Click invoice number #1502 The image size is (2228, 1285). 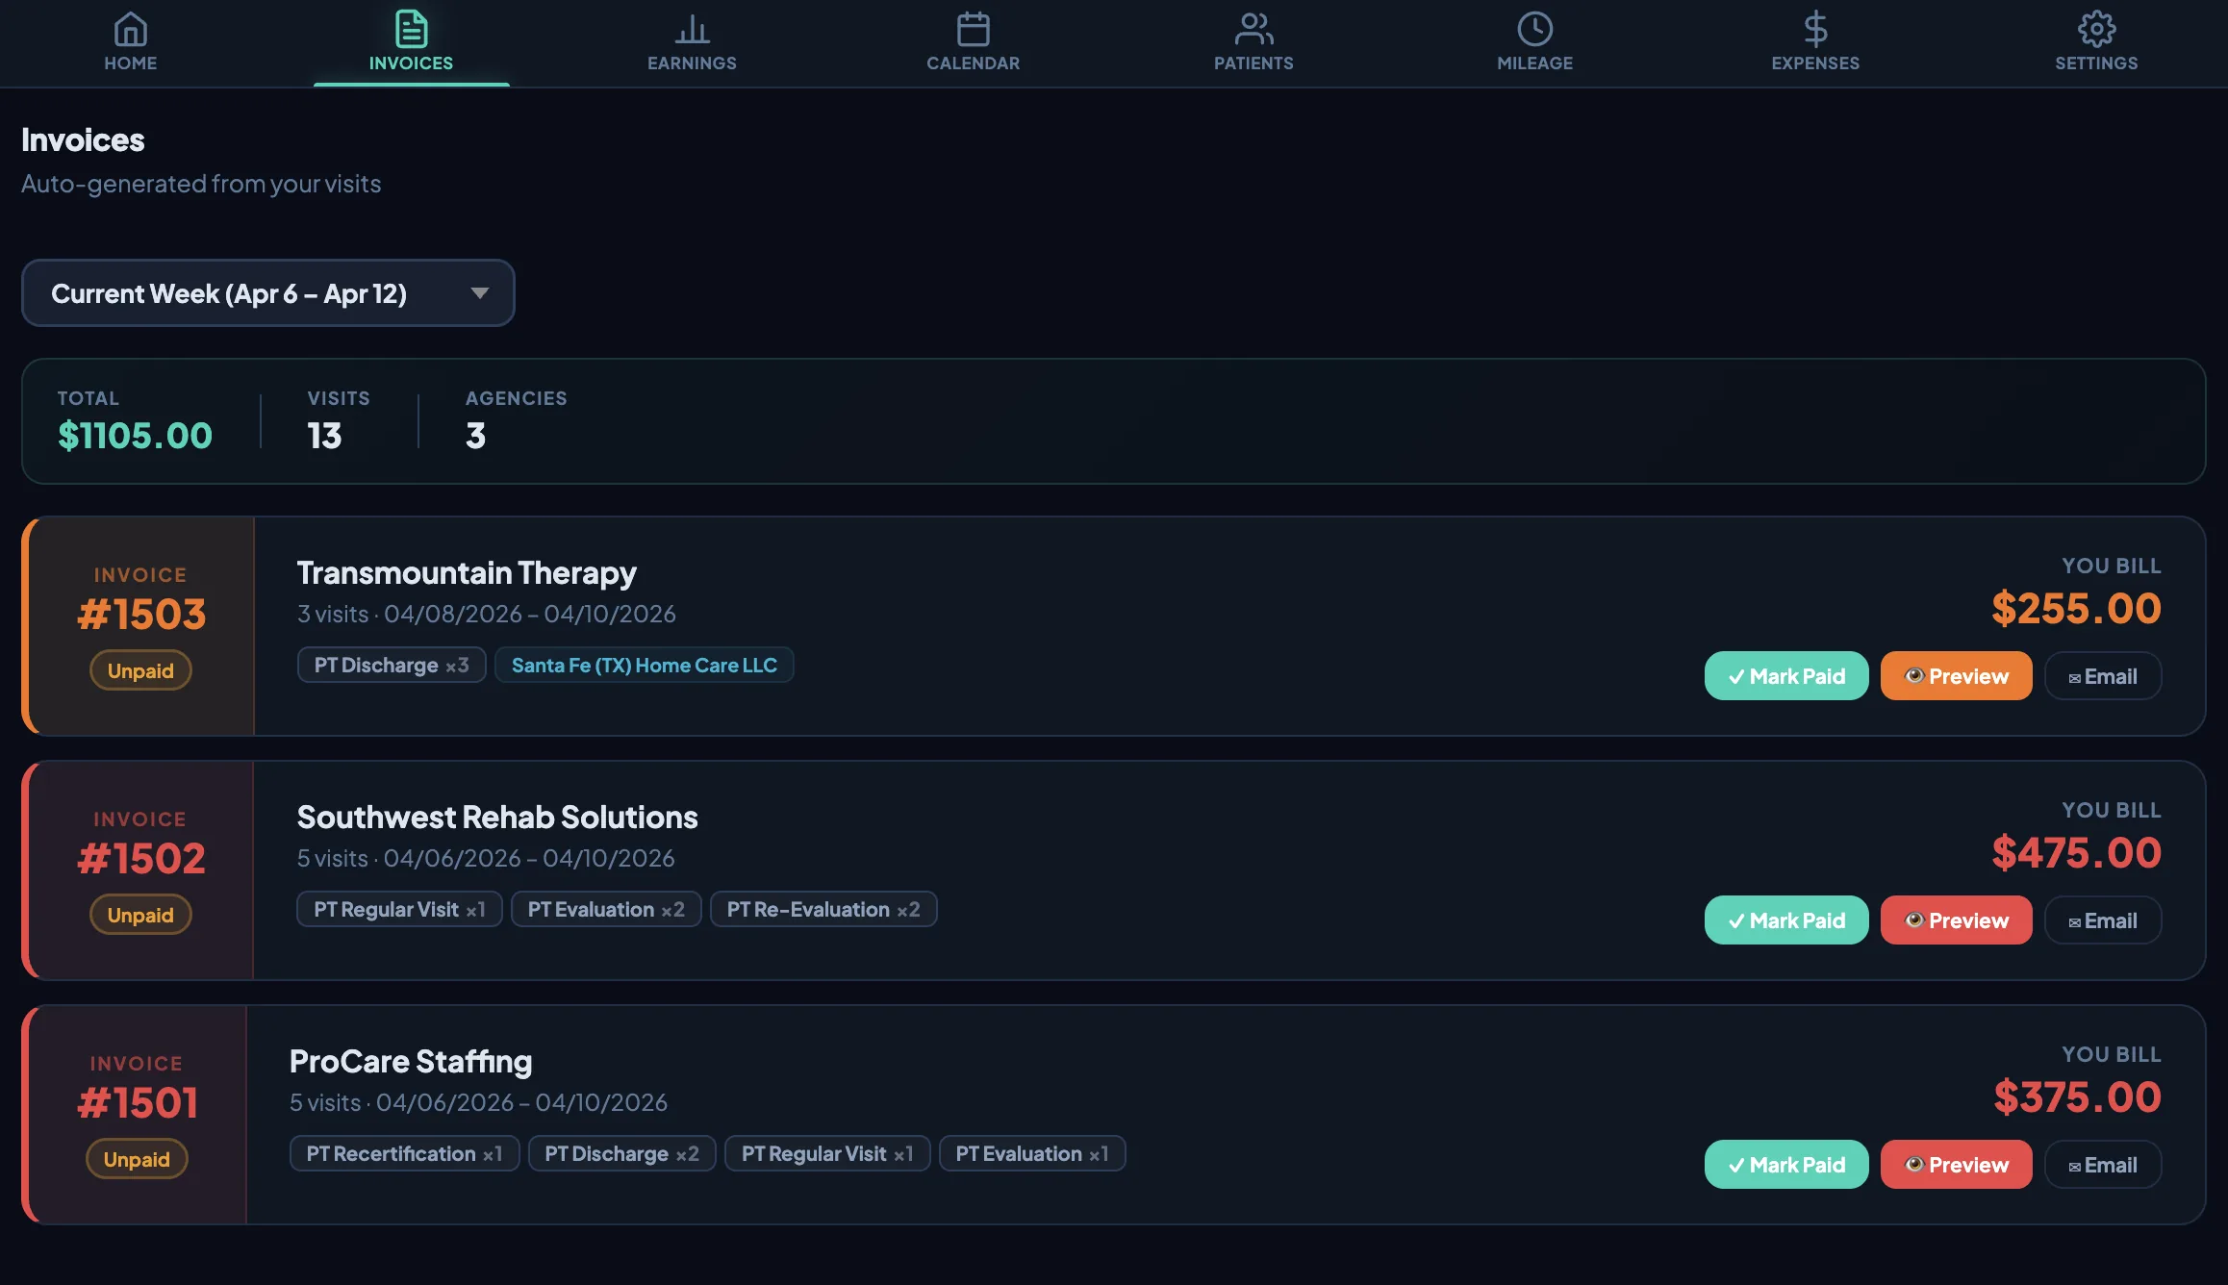pyautogui.click(x=141, y=858)
